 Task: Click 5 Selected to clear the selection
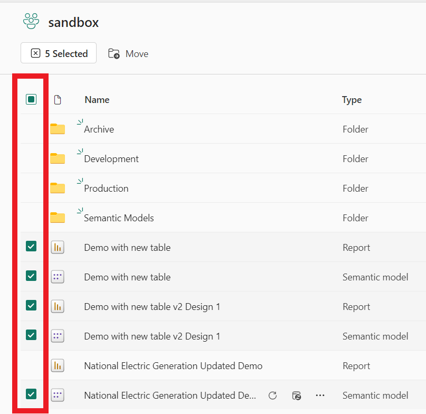58,53
